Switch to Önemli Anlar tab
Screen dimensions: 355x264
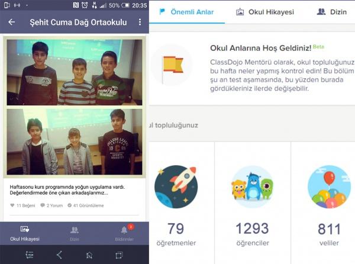click(x=186, y=12)
